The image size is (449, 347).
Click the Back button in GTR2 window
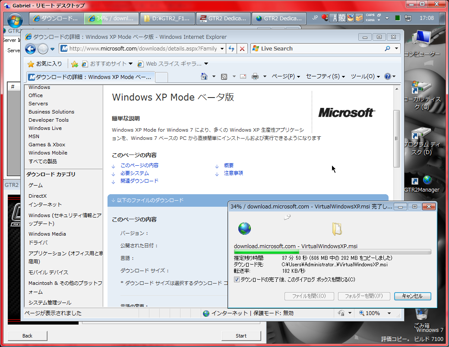[x=28, y=336]
